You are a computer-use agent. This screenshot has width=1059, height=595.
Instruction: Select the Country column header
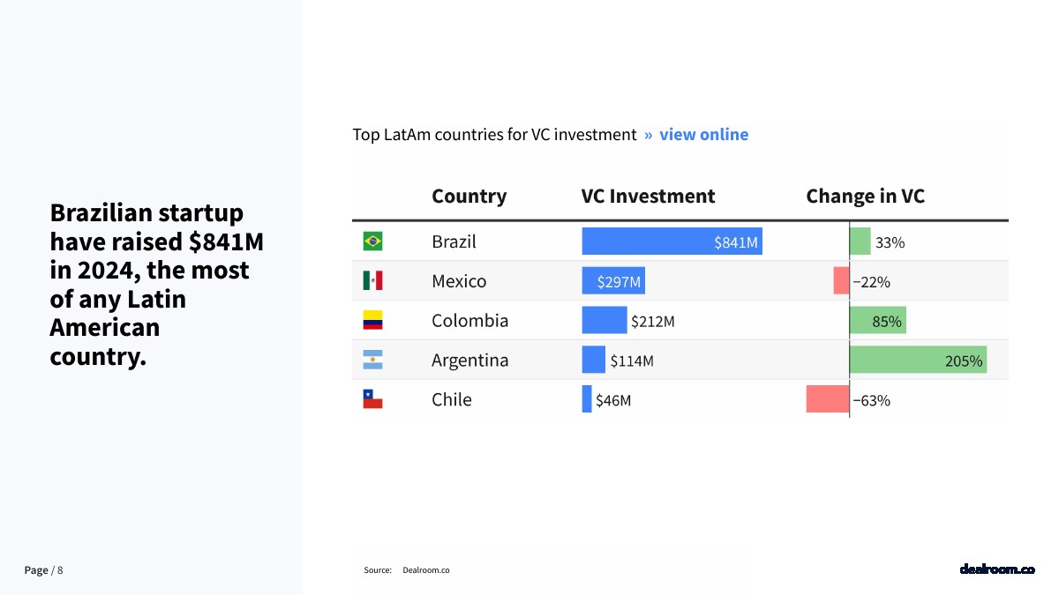point(469,196)
